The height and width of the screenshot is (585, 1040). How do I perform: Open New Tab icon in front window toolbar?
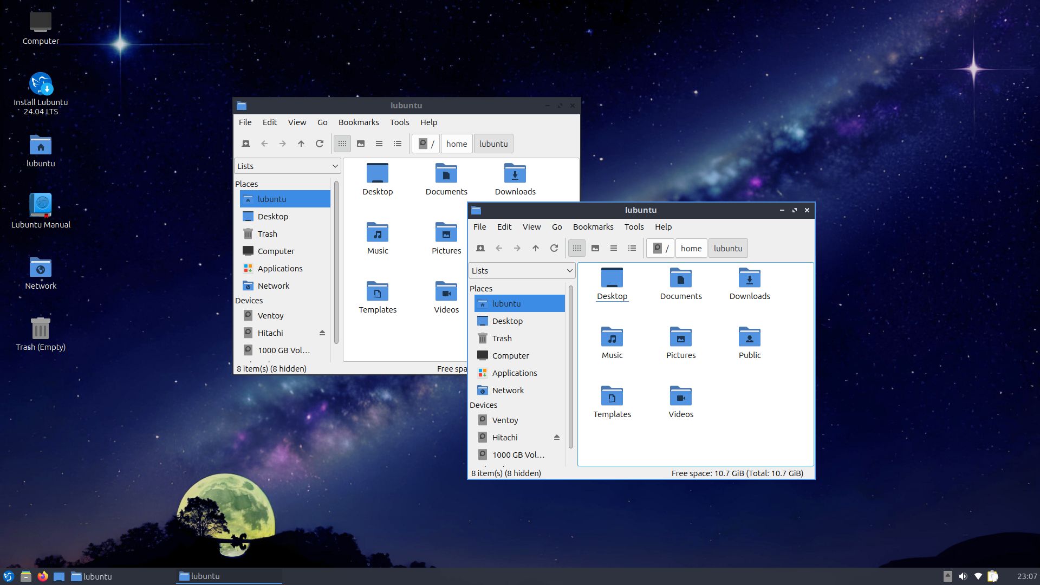(x=480, y=248)
